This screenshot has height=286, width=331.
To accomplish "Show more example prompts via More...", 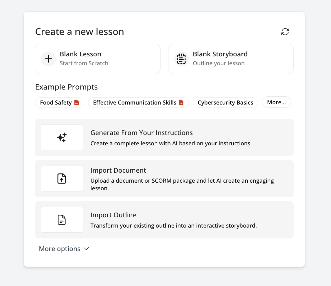I will point(276,102).
